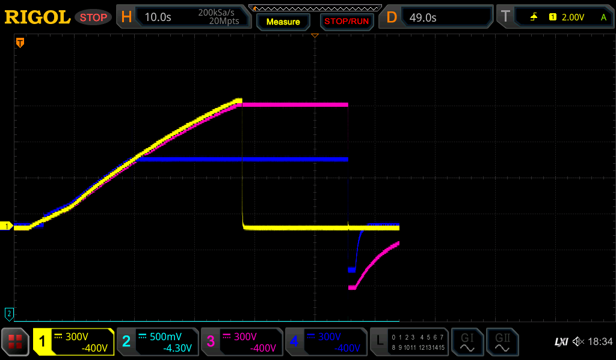
Task: Open horizontal timebase settings showing 10.0s
Action: (183, 17)
